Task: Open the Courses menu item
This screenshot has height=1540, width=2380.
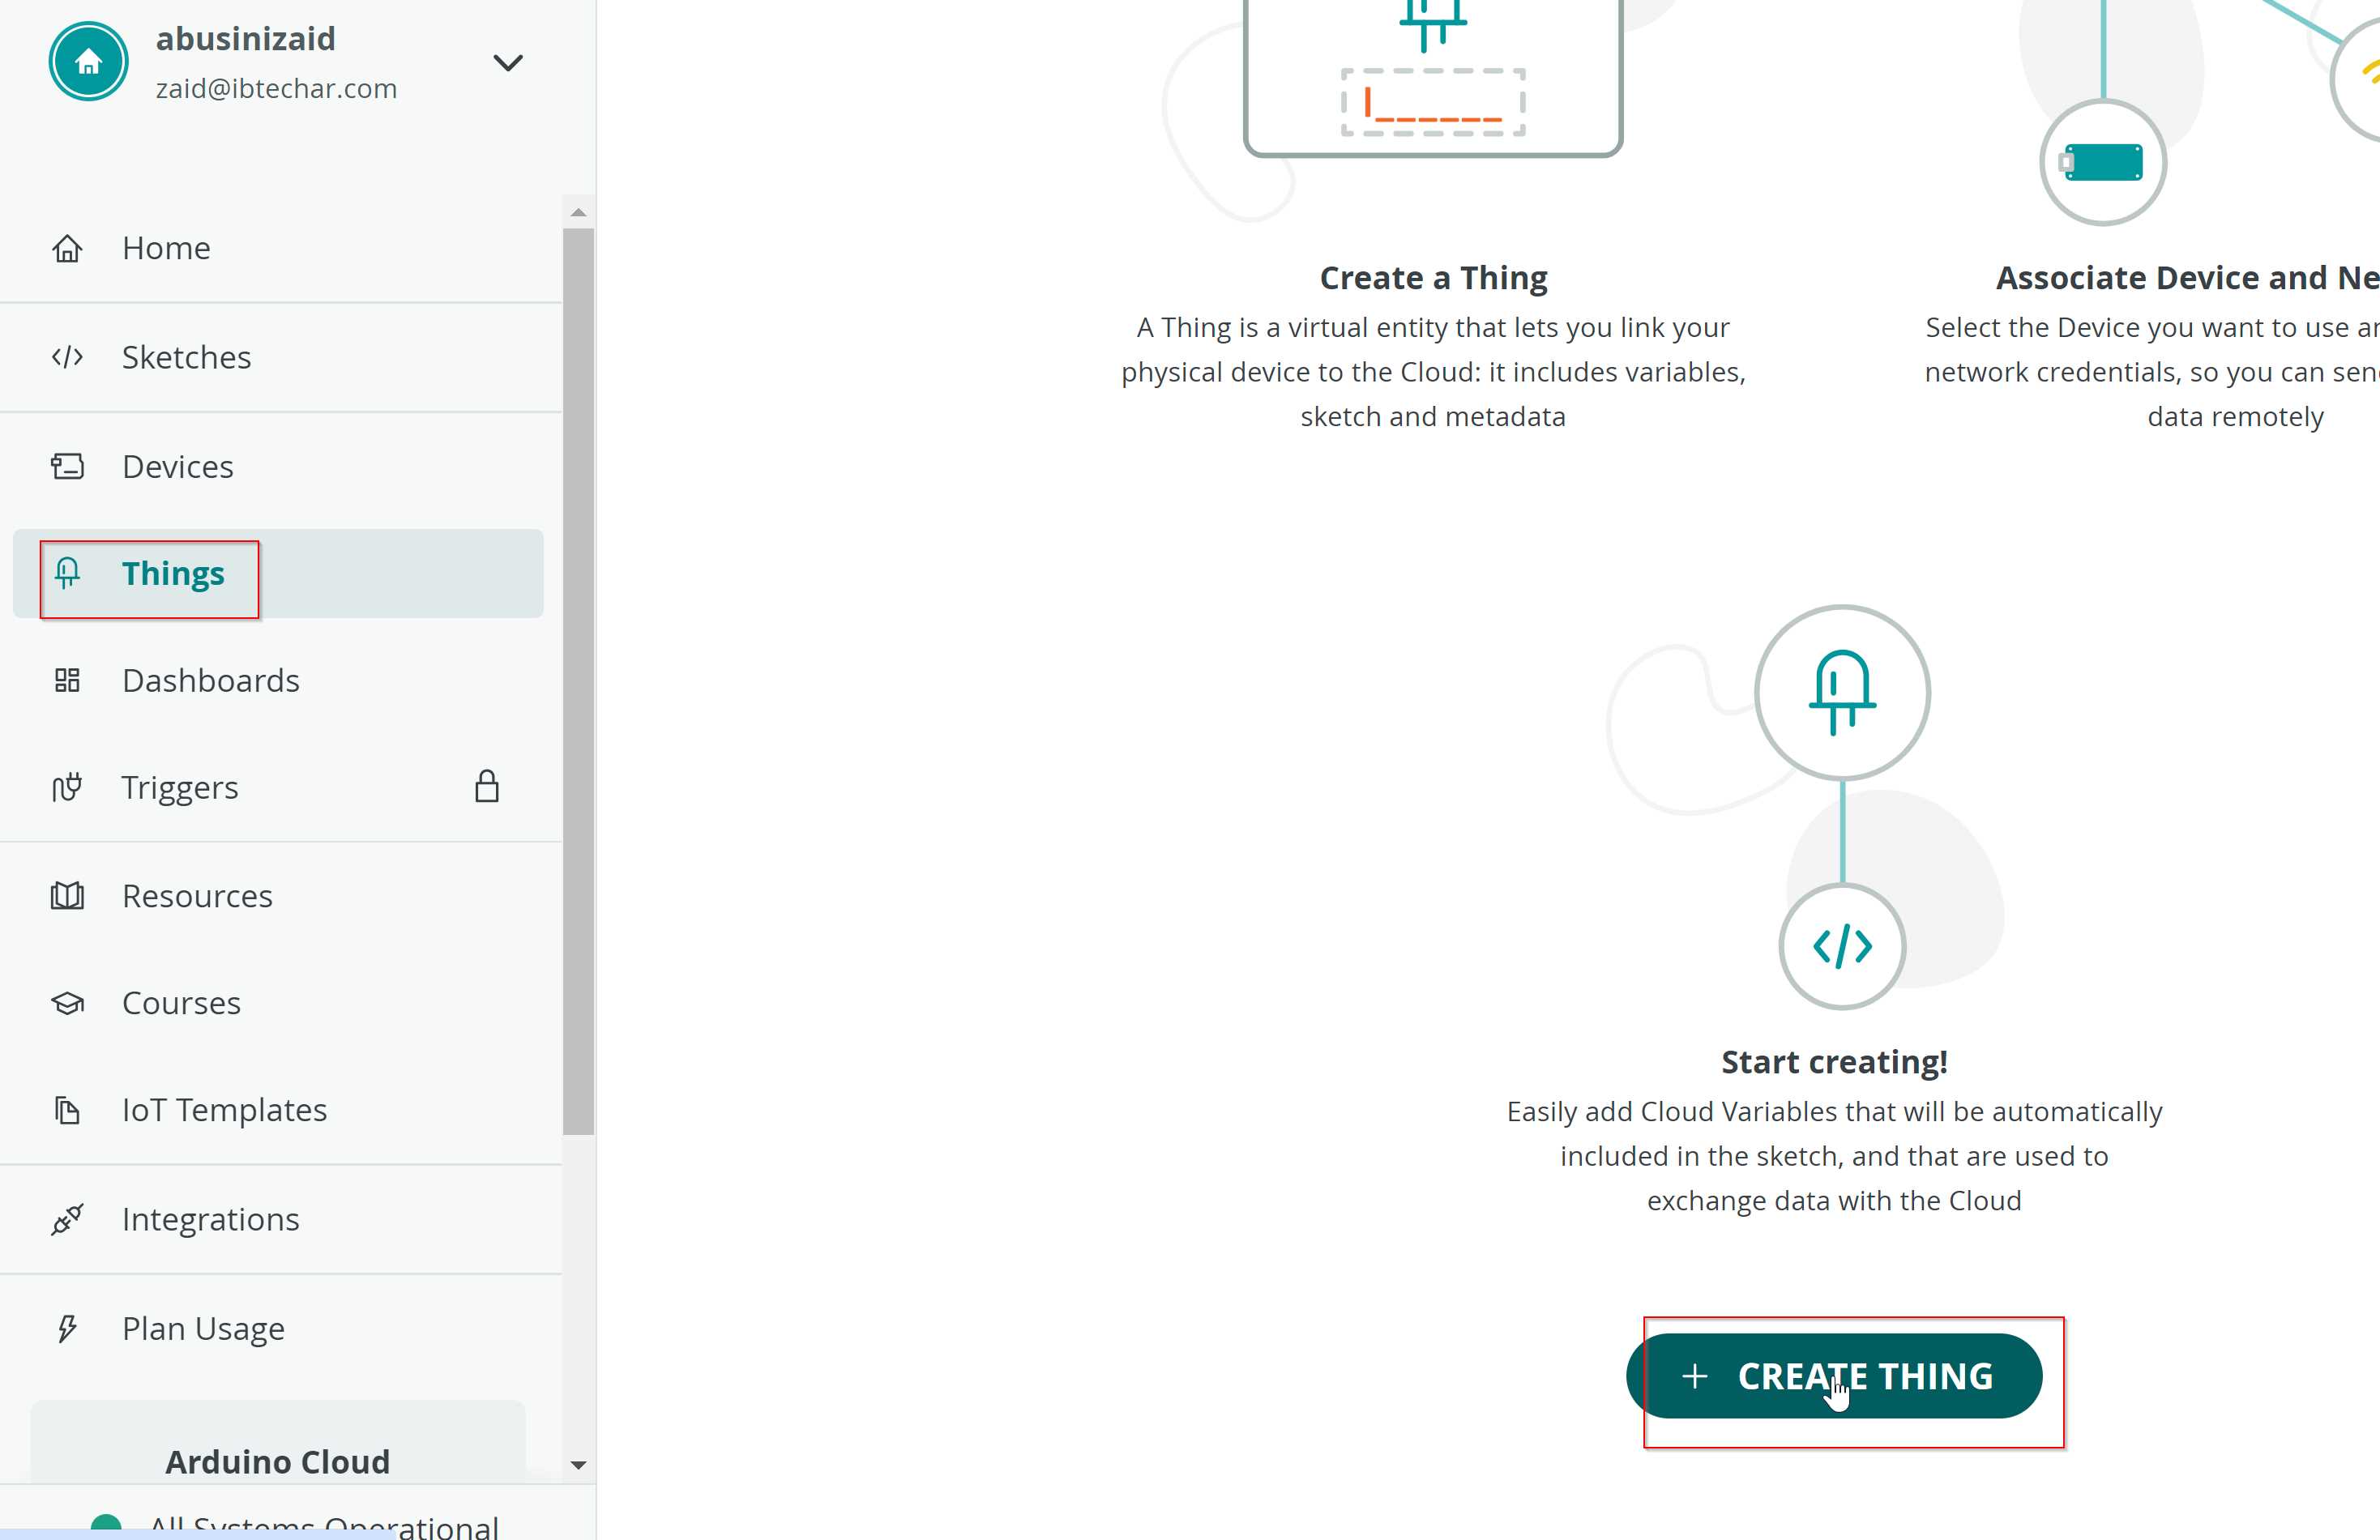Action: tap(182, 1002)
